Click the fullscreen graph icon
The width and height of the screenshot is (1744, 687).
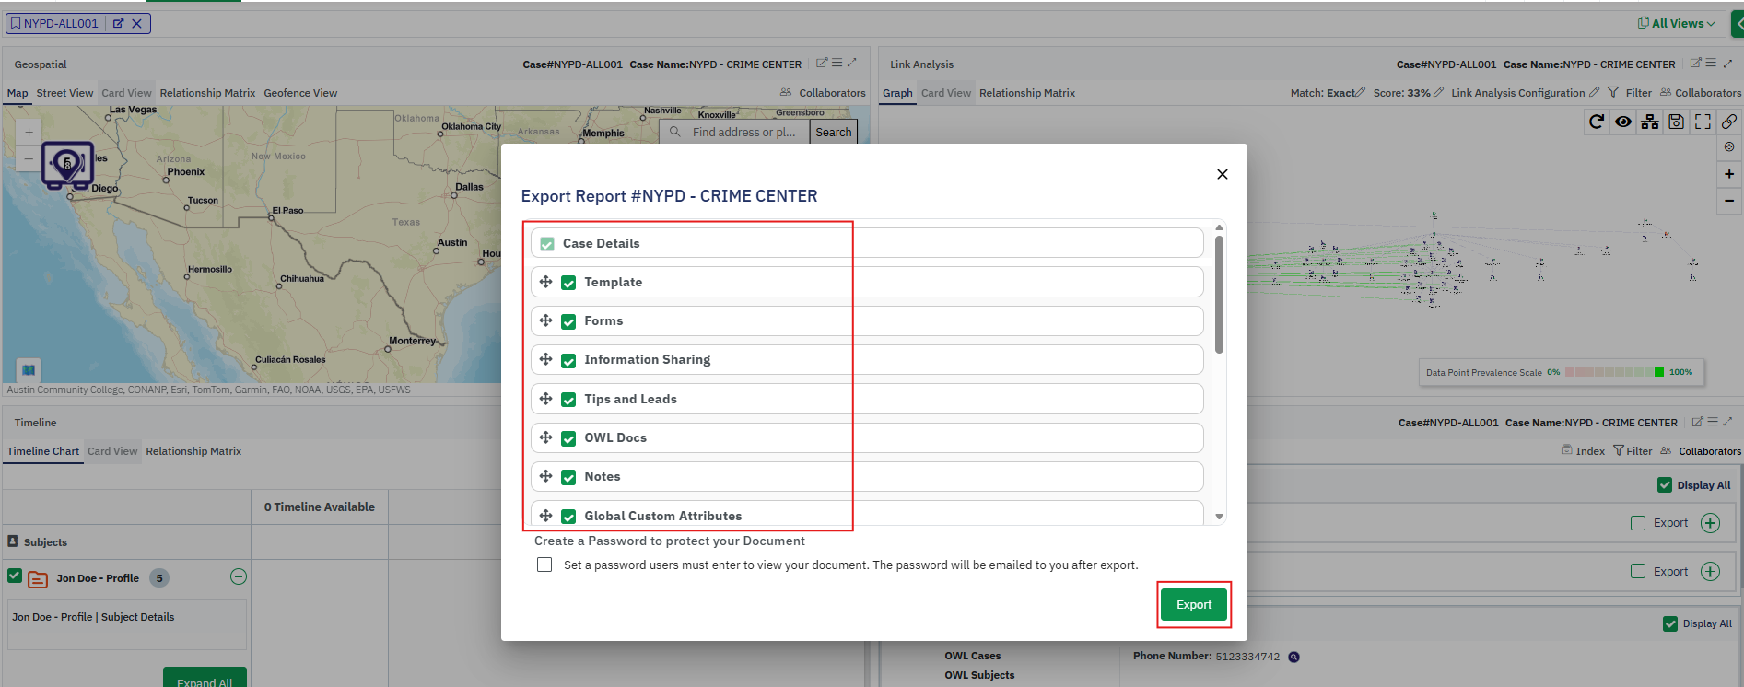[1703, 122]
